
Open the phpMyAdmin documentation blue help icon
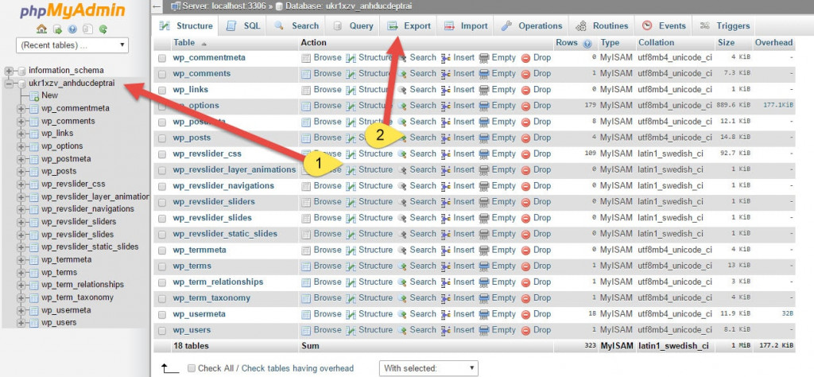pos(72,29)
